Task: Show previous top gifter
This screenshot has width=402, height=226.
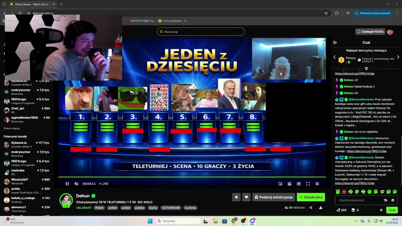Action: point(334,57)
